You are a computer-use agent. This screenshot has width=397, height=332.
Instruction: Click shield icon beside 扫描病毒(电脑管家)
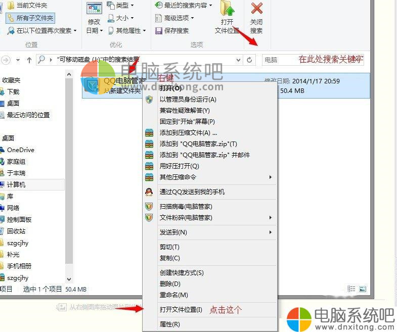click(149, 207)
